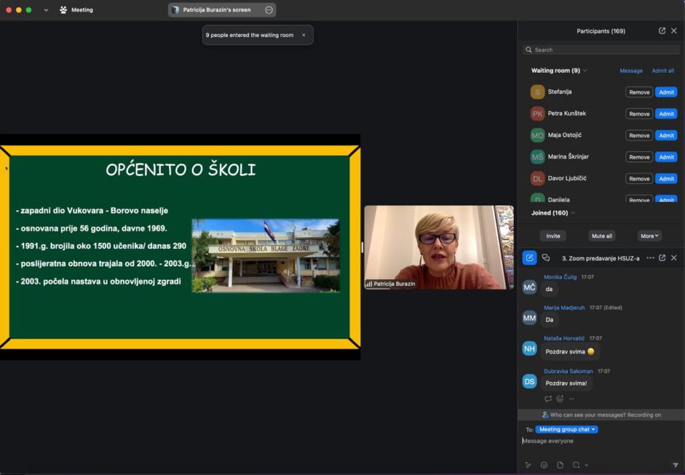
Task: Open the chat threads icon
Action: tap(546, 258)
